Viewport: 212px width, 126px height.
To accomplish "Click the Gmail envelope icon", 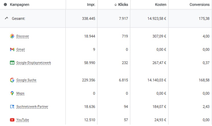I will 12,49.
